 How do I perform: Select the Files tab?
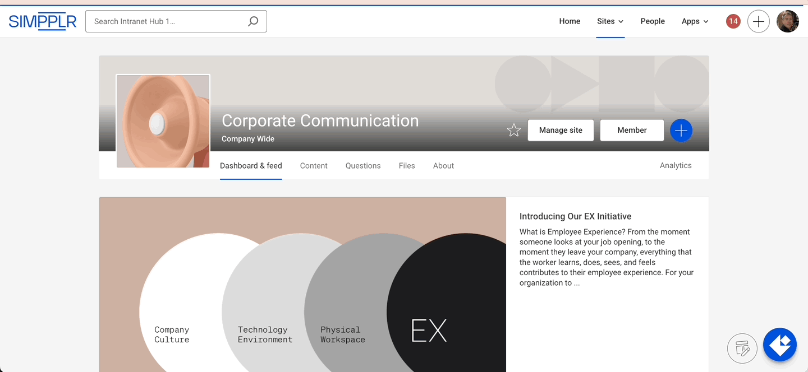coord(406,165)
